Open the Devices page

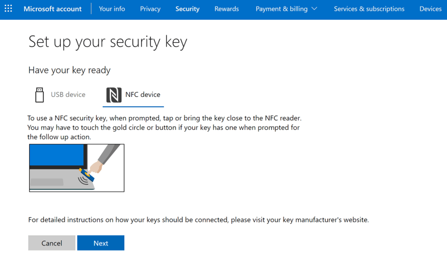click(x=430, y=9)
